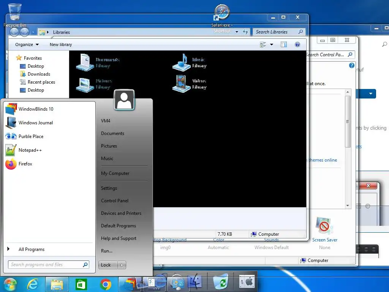Viewport: 389px width, 292px height.
Task: Expand the change view dropdown arrow
Action: (x=271, y=44)
